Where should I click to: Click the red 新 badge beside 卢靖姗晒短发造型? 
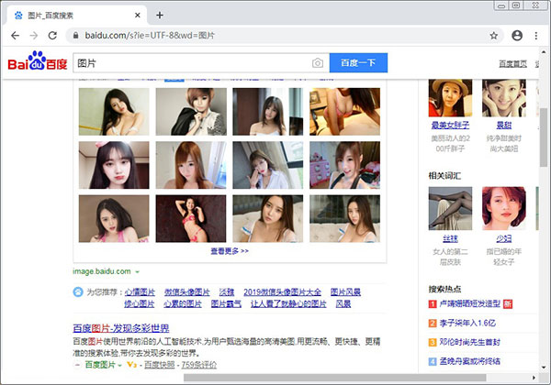(x=508, y=303)
